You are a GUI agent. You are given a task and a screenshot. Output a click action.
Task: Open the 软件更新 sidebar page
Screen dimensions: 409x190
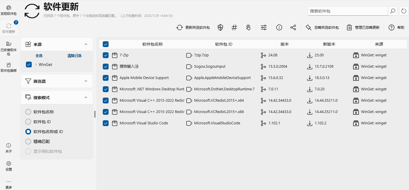[9, 28]
